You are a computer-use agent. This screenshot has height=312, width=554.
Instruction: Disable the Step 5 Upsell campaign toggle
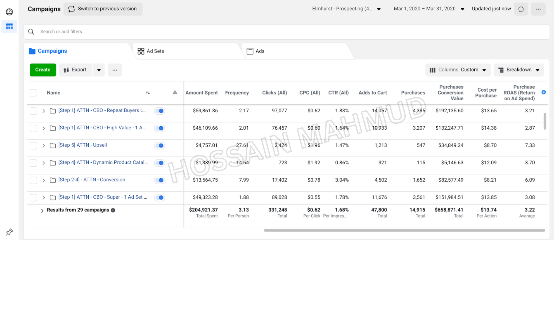click(160, 146)
